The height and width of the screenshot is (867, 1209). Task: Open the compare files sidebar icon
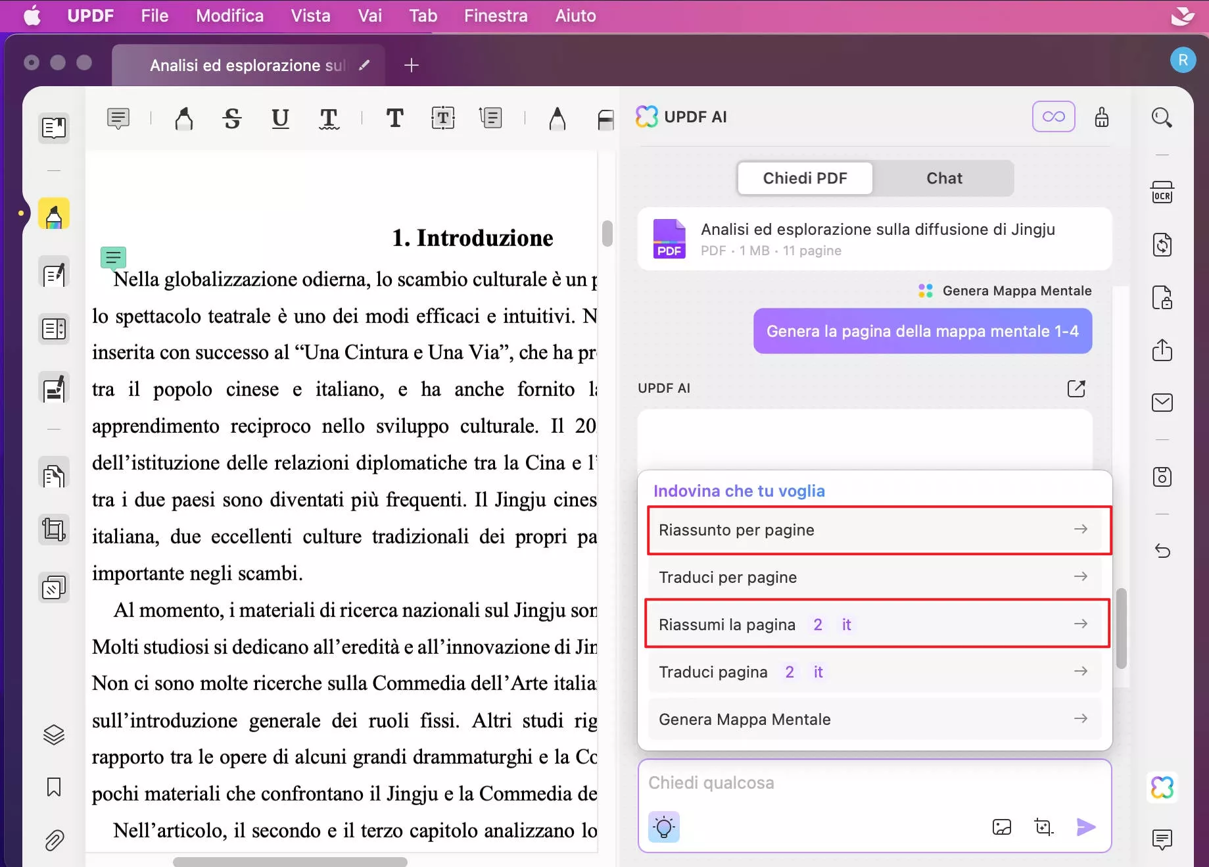pos(54,587)
